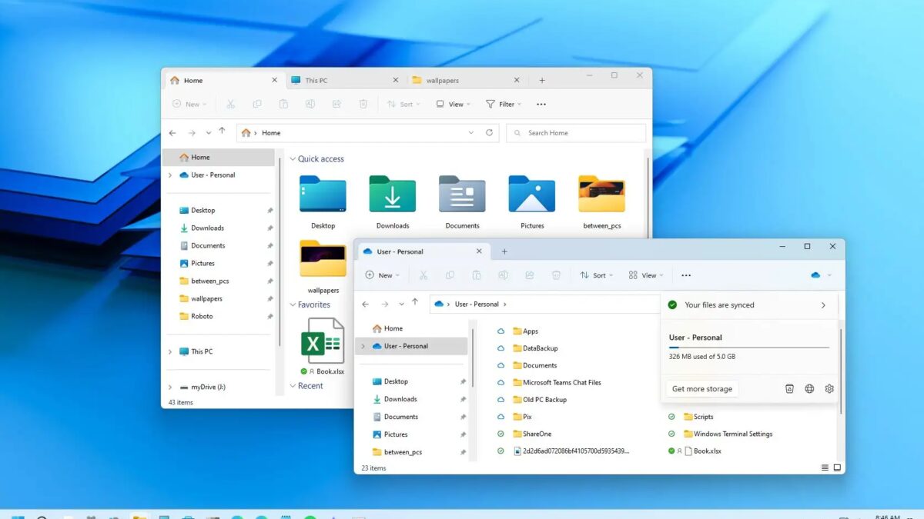Click the recycle bin icon in OneDrive panel
Viewport: 924px width, 519px height.
pyautogui.click(x=790, y=389)
